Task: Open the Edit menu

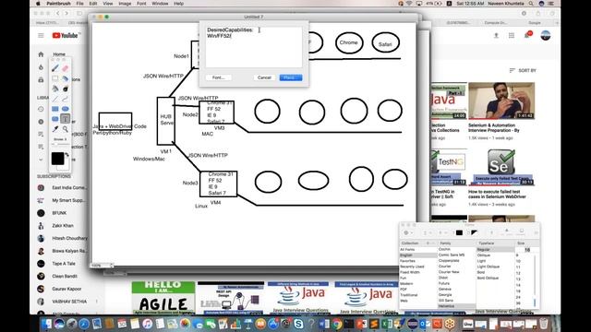Action: pos(93,4)
